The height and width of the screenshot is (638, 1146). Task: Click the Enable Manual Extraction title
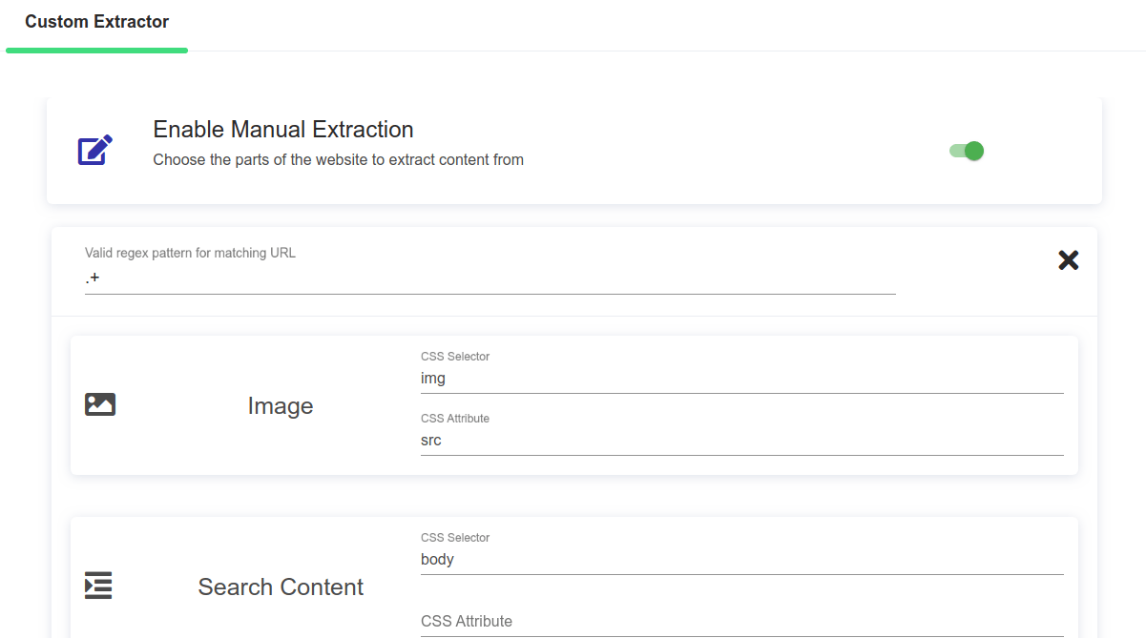click(282, 129)
